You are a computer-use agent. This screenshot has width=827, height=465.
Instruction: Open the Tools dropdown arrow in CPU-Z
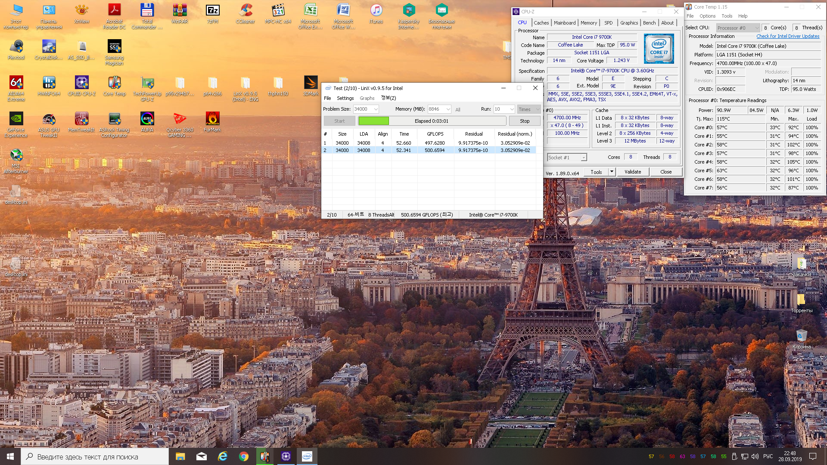(x=611, y=172)
